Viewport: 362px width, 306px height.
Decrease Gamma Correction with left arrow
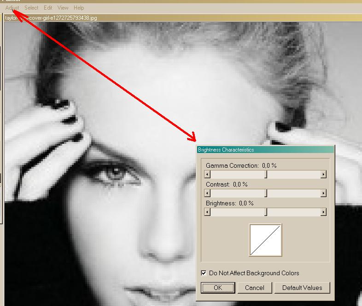207,174
